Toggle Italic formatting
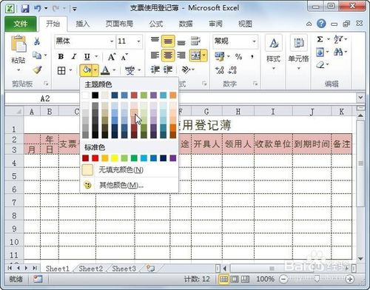 tap(73, 57)
